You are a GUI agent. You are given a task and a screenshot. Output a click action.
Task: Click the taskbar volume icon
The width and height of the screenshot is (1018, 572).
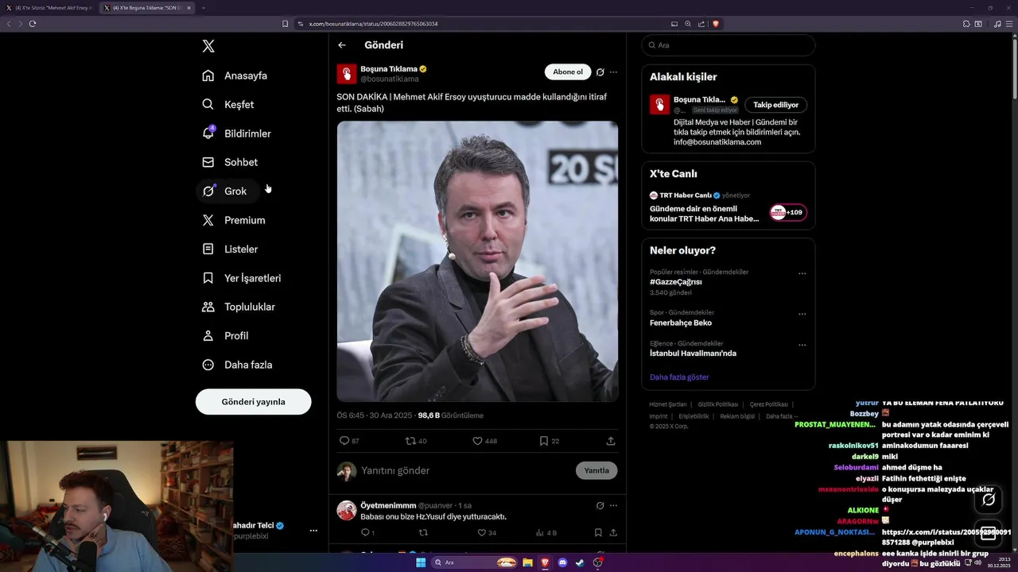click(x=977, y=562)
